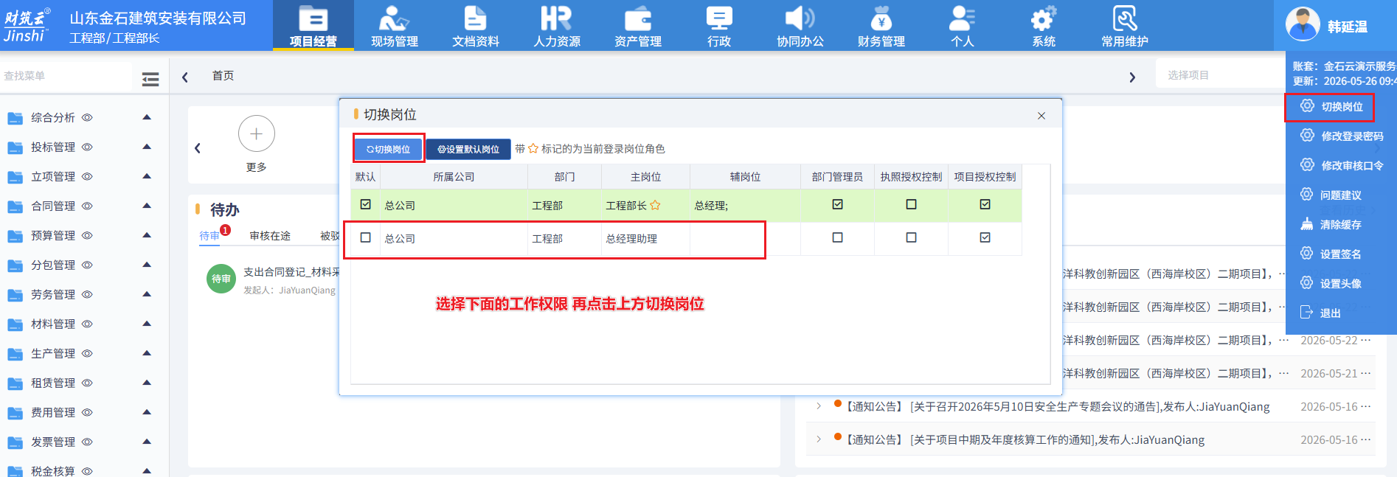Viewport: 1397px width, 477px height.
Task: Toggle 部门管理员 checkbox in 工程部长 row
Action: click(x=837, y=204)
